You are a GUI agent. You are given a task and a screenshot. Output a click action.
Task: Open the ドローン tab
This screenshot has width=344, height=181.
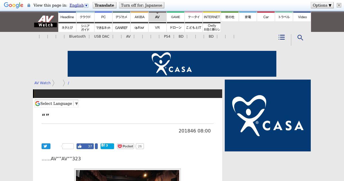[x=175, y=27]
